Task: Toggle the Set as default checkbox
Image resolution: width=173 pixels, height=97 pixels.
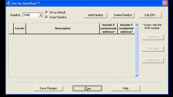Action: tap(46, 12)
